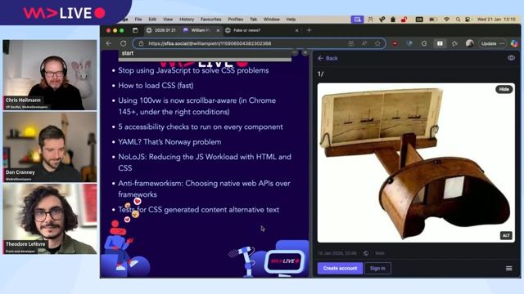Click the red lock menu bar icon
Screen dimensions: 524x294
pos(404,20)
